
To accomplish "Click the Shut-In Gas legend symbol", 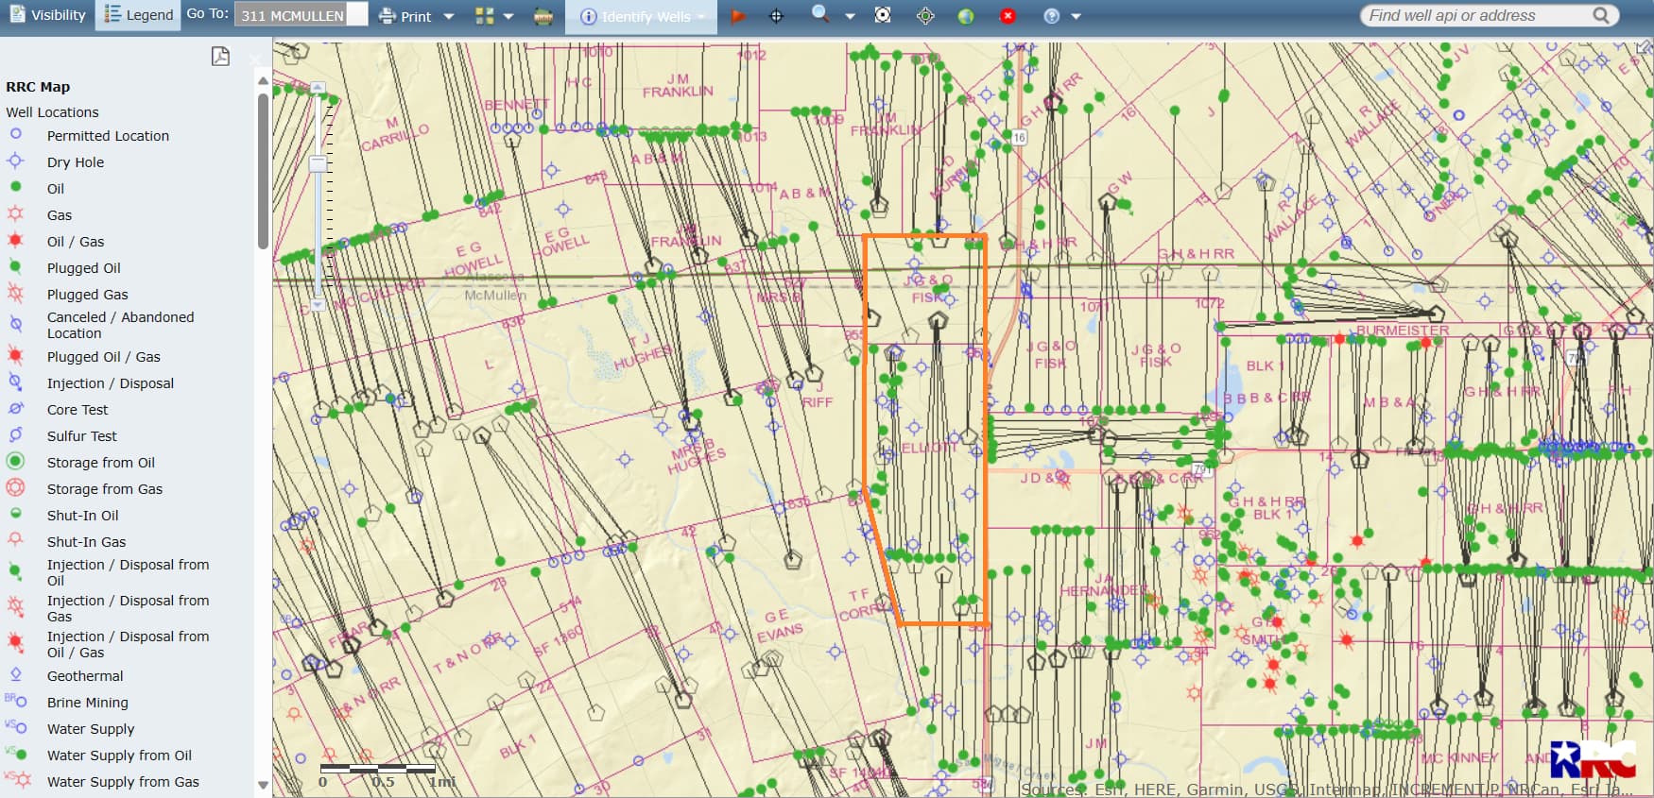I will tap(15, 539).
